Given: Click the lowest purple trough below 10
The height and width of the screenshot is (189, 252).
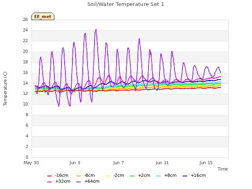Looking at the screenshot, I should pyautogui.click(x=59, y=106).
